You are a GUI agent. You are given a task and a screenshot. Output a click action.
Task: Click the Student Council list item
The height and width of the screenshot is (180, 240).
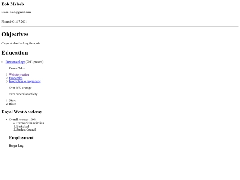point(26,130)
